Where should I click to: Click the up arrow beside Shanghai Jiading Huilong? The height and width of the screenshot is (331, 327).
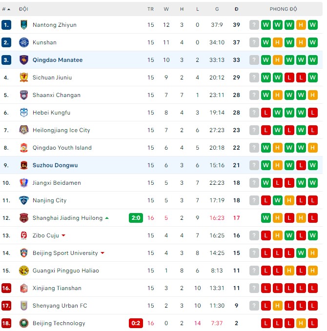click(107, 218)
